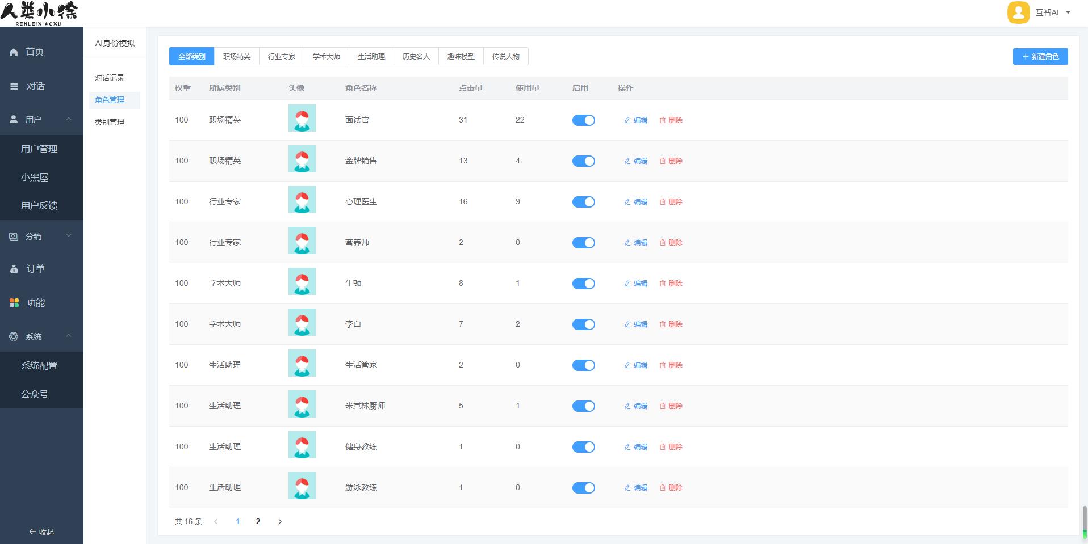Edit the 心理医生 role

tap(636, 202)
